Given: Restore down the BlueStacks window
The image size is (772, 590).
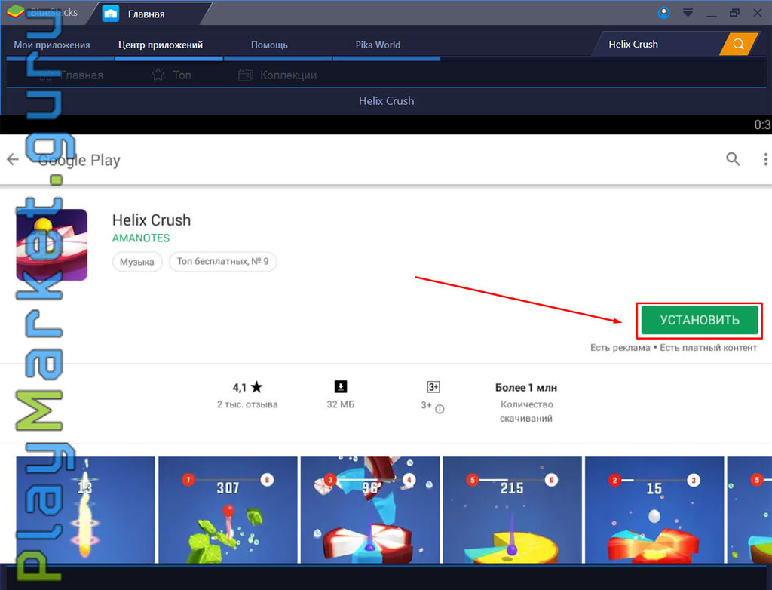Looking at the screenshot, I should (x=734, y=13).
